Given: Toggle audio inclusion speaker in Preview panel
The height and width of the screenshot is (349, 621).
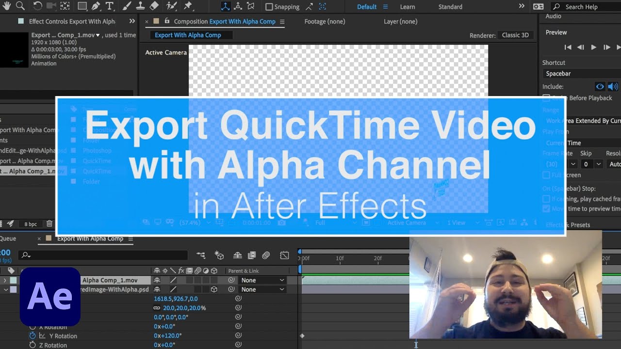Looking at the screenshot, I should 613,87.
